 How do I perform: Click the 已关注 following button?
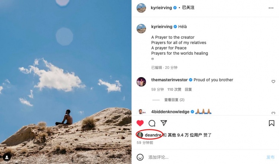(188, 7)
